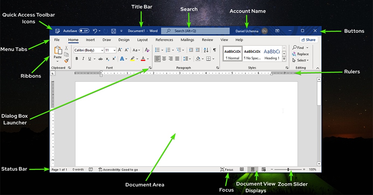373x195 pixels.
Task: Click the zoom slider handle
Action: click(288, 169)
